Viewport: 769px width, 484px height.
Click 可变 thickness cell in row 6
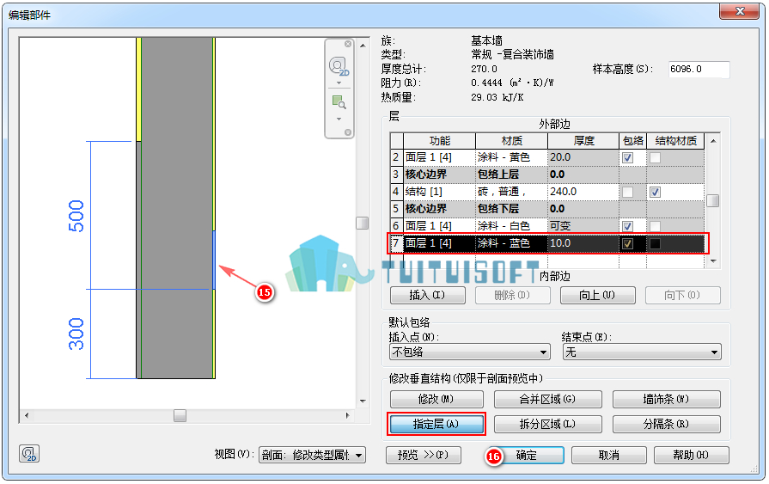click(583, 226)
